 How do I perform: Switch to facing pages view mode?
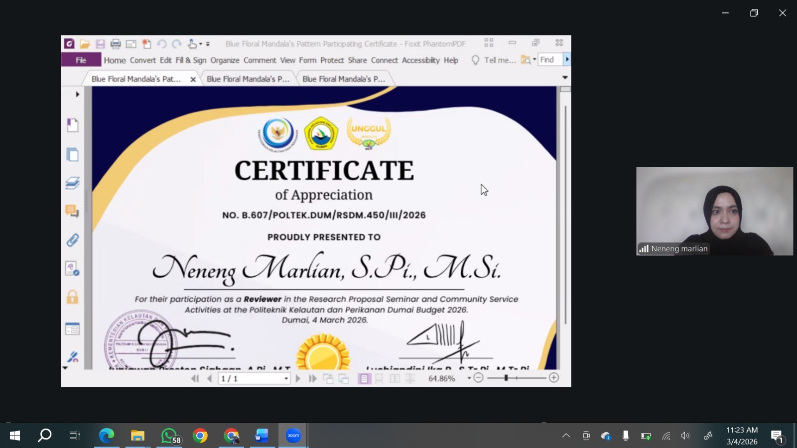coord(395,379)
